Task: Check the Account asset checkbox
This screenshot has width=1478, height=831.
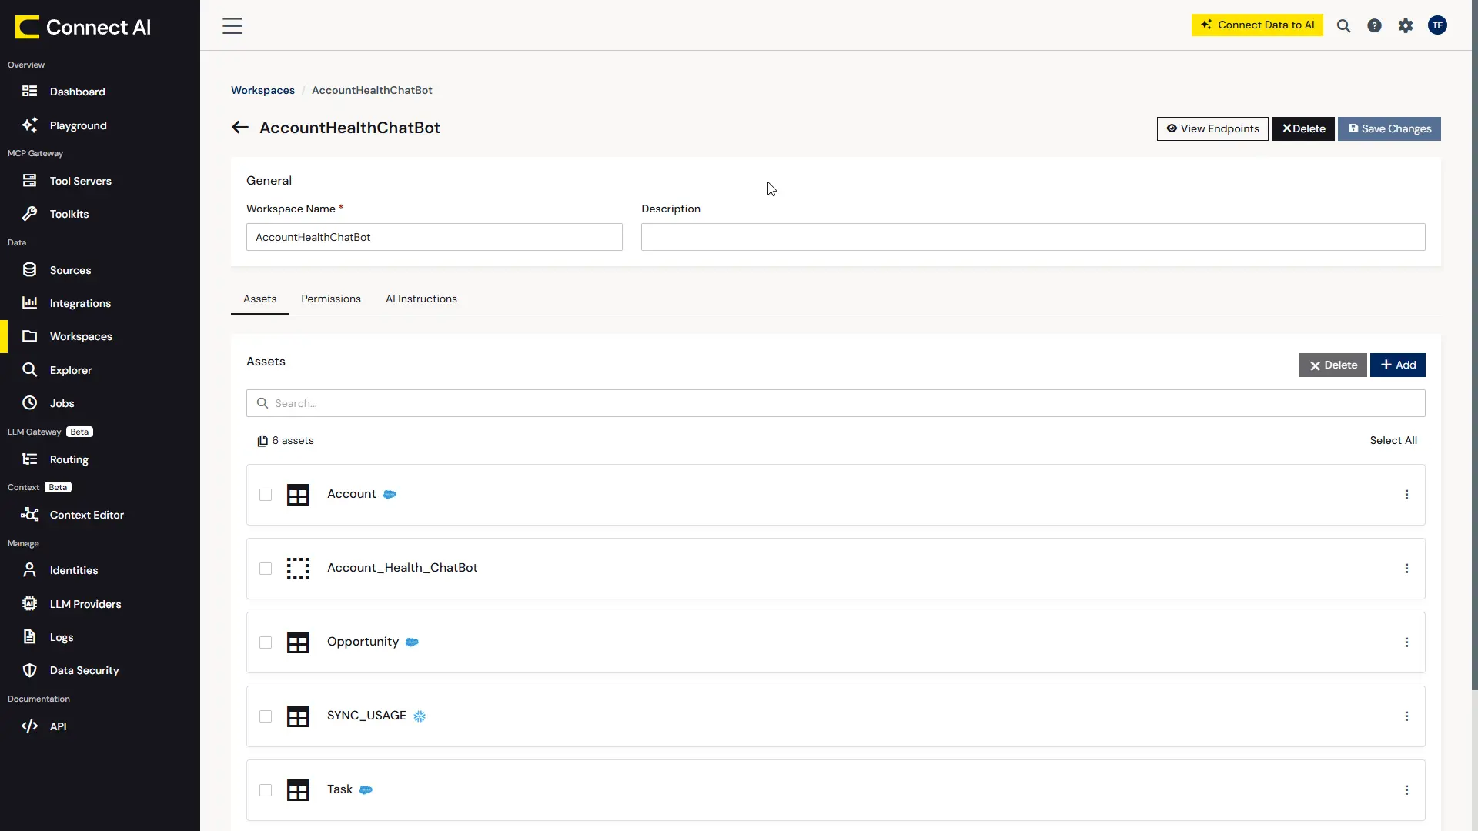Action: [x=266, y=495]
